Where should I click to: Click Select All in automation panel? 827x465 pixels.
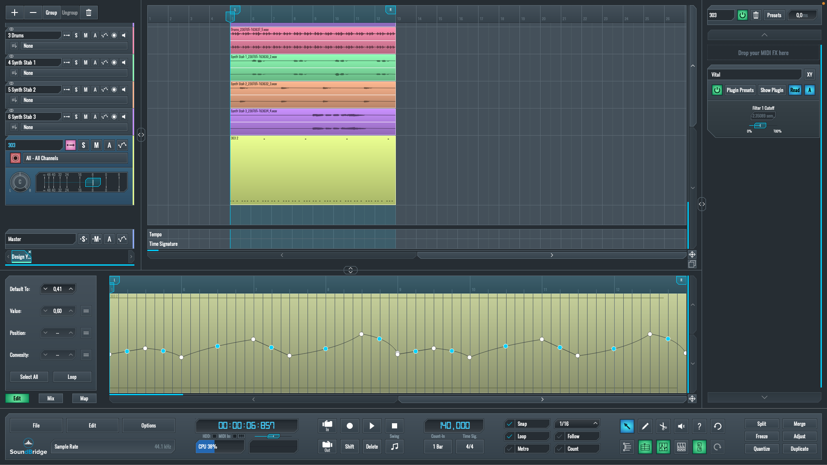click(x=29, y=377)
